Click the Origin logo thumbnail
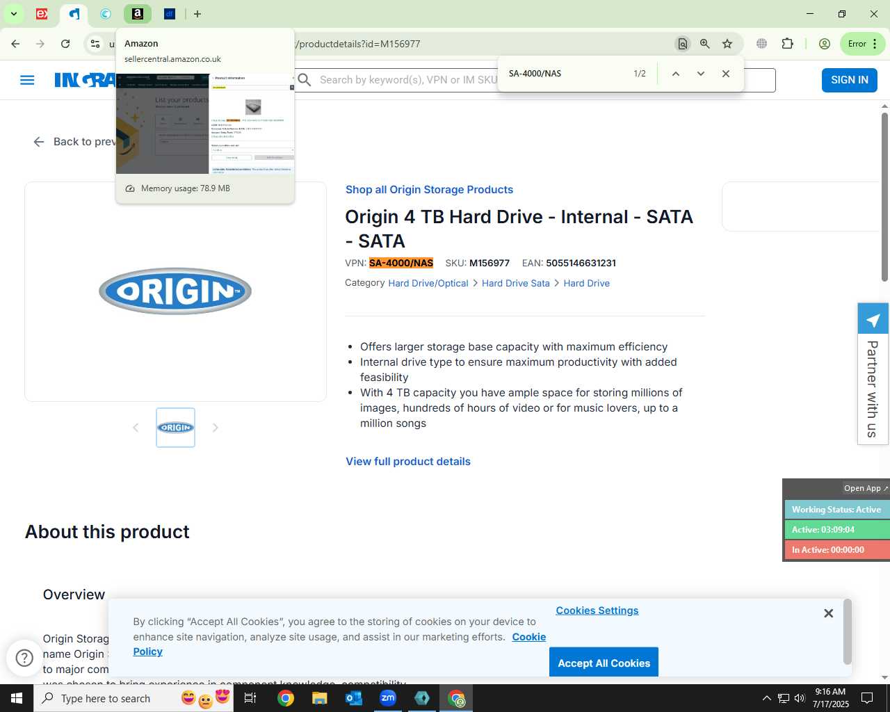Image resolution: width=890 pixels, height=712 pixels. point(175,428)
